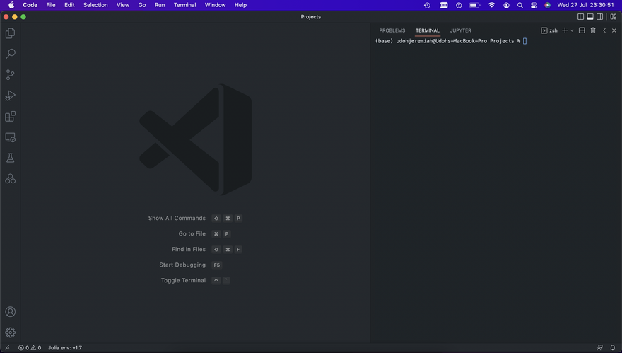Open the Customize Layout button
Viewport: 622px width, 353px height.
coord(614,17)
